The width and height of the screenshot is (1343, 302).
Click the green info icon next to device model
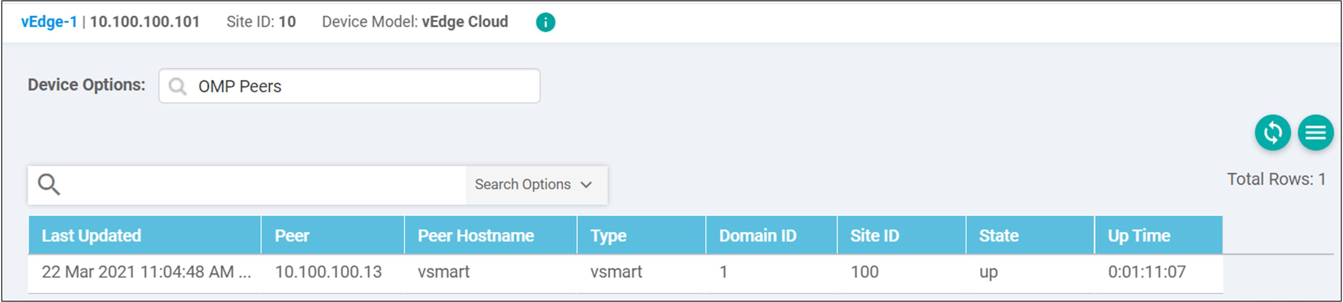coord(545,22)
